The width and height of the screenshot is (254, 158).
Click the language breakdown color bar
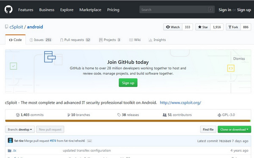[128, 121]
